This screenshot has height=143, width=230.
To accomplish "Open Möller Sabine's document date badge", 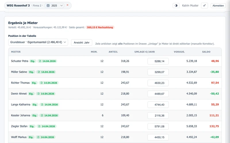I will pyautogui.click(x=46, y=72).
